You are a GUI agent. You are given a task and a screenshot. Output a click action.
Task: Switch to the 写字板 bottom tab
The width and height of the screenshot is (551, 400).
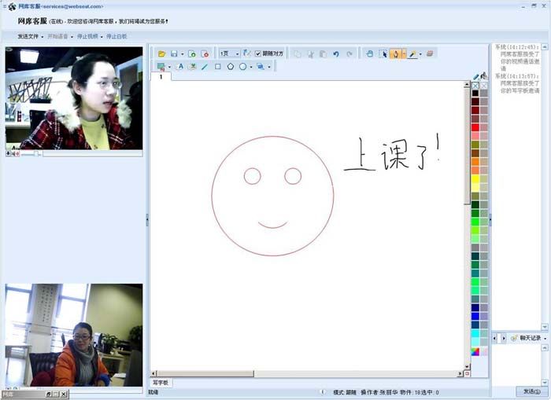(161, 383)
